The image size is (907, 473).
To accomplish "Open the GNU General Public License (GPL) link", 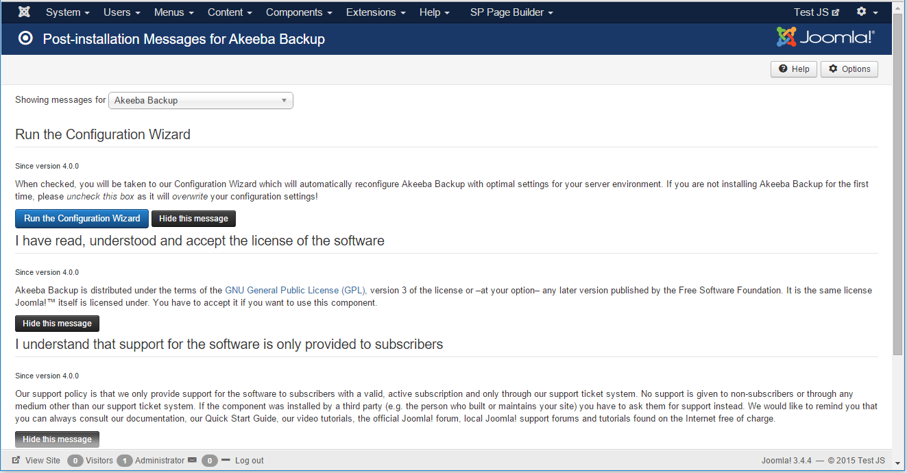I will (294, 290).
